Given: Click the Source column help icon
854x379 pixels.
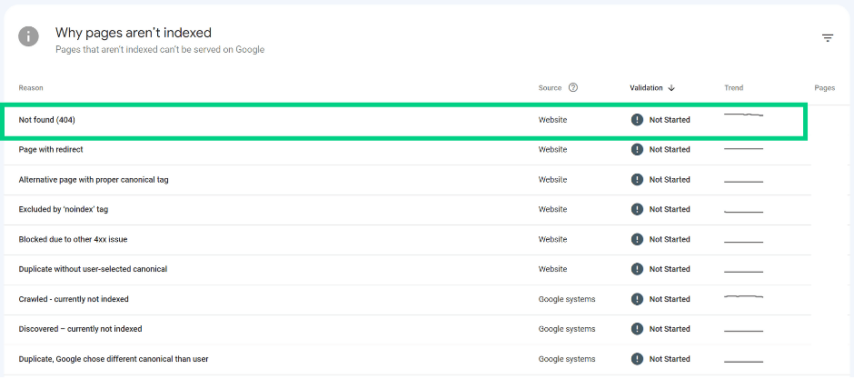Looking at the screenshot, I should coord(573,87).
